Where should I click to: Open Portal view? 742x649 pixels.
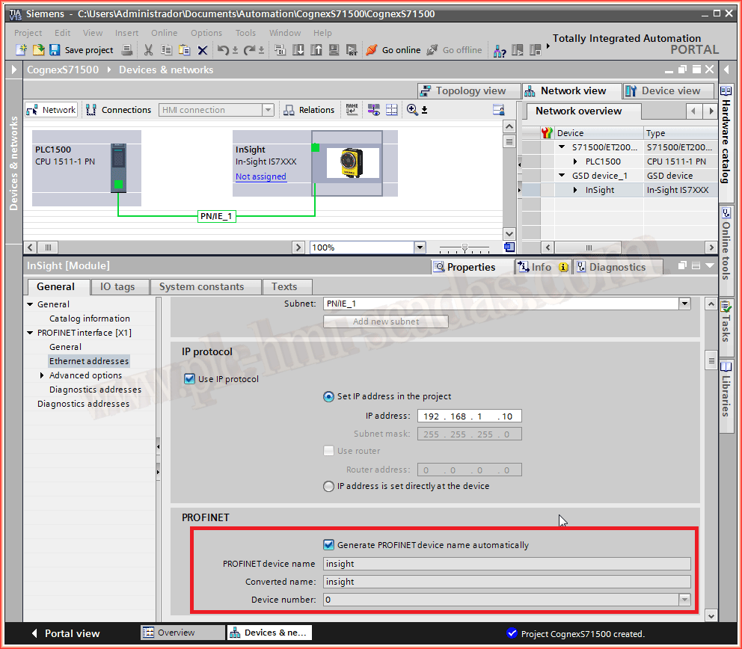click(x=65, y=633)
